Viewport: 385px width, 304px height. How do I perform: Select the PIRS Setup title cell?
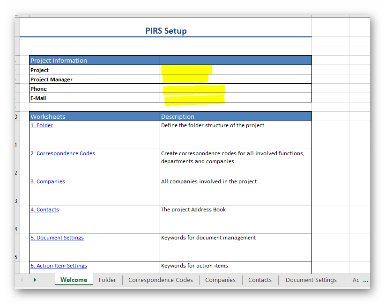[166, 31]
